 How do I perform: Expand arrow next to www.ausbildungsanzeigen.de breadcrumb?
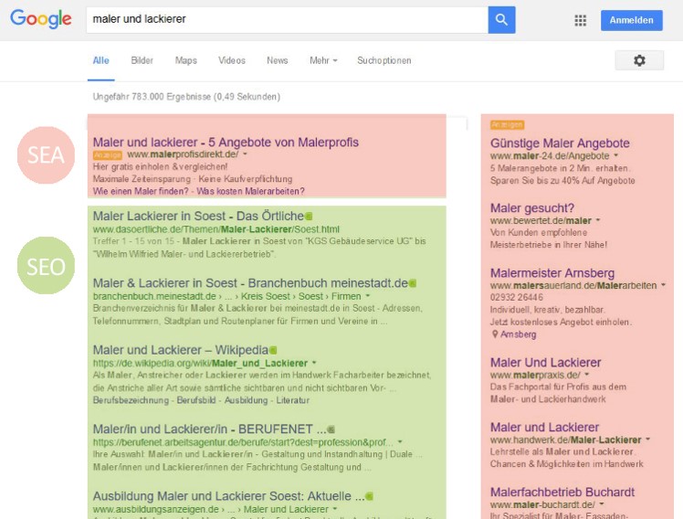coord(334,509)
